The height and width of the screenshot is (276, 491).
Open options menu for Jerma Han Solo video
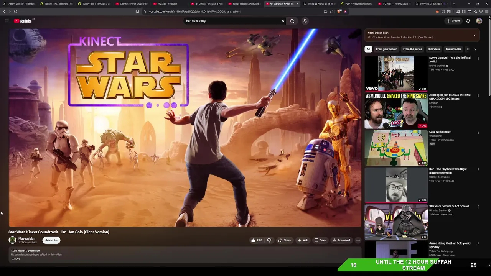(x=478, y=244)
